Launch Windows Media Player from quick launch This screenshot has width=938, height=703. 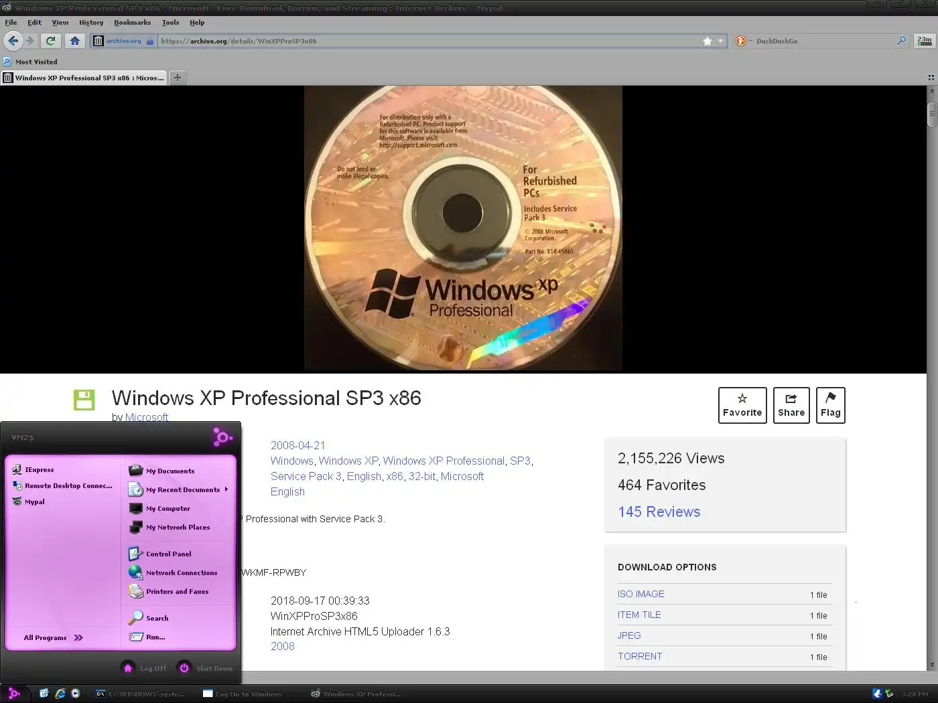click(x=76, y=694)
